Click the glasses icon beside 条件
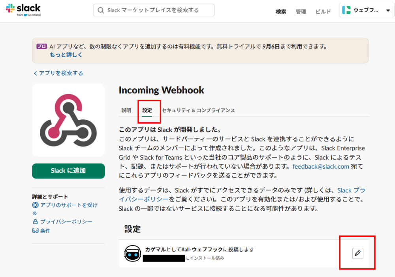 [x=35, y=231]
